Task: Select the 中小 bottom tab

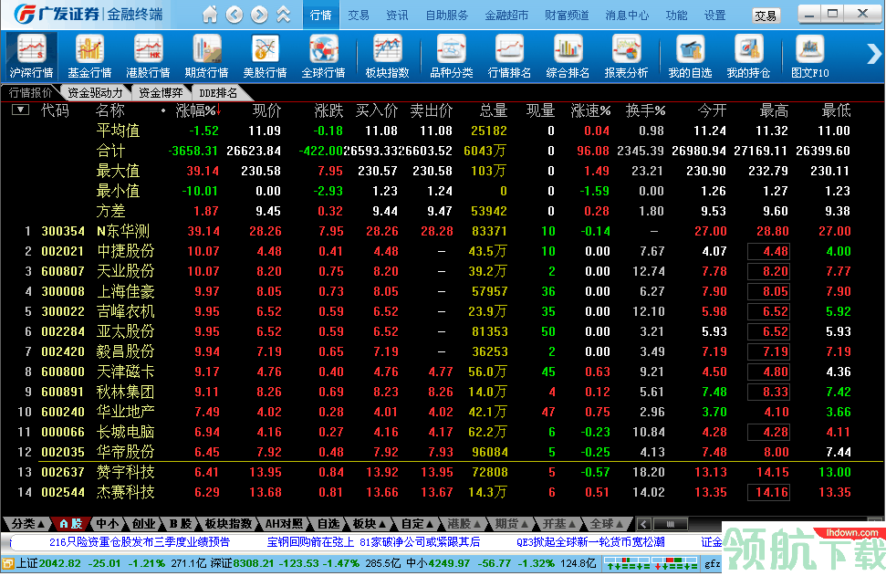Action: (108, 524)
